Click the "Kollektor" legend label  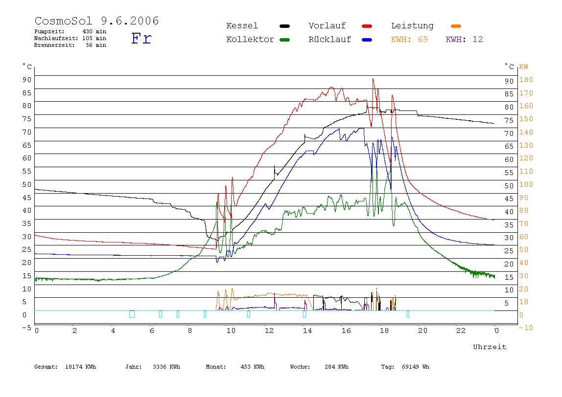(250, 40)
